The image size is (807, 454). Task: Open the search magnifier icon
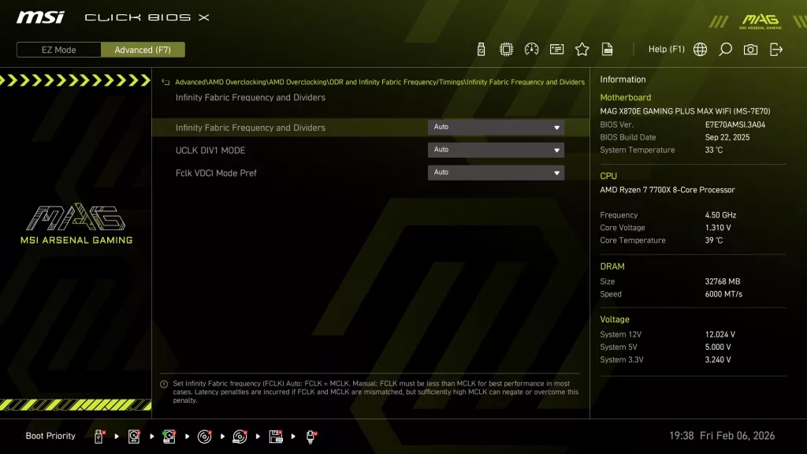725,48
